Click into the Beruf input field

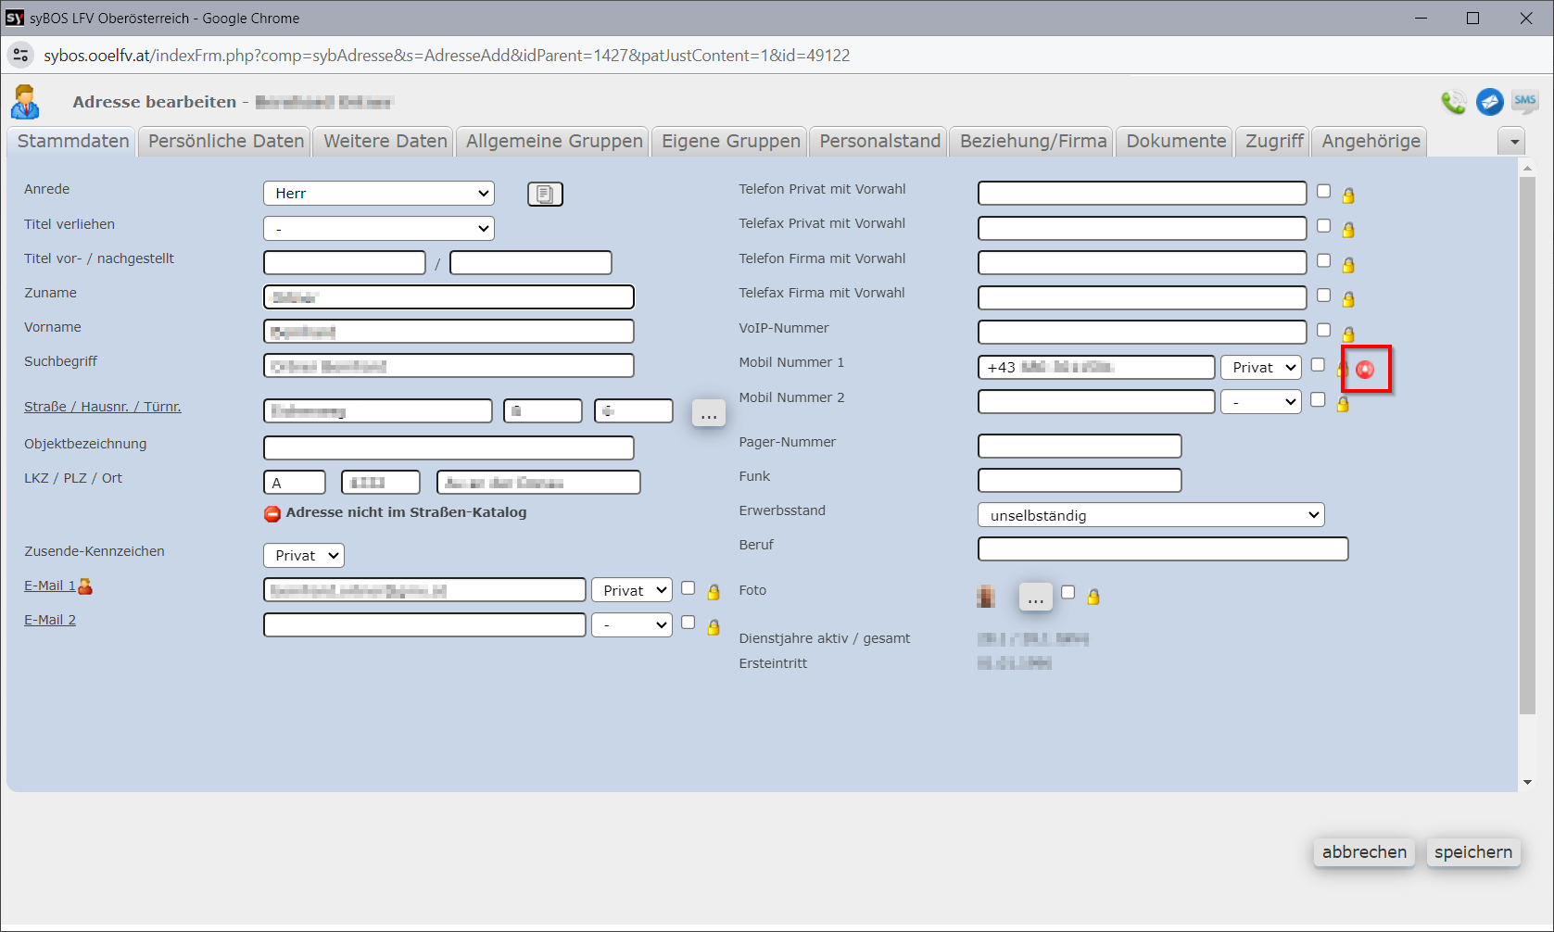1162,549
